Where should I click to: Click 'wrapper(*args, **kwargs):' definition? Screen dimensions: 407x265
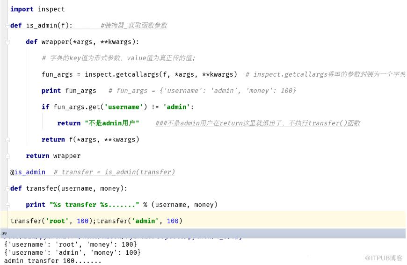pyautogui.click(x=90, y=42)
